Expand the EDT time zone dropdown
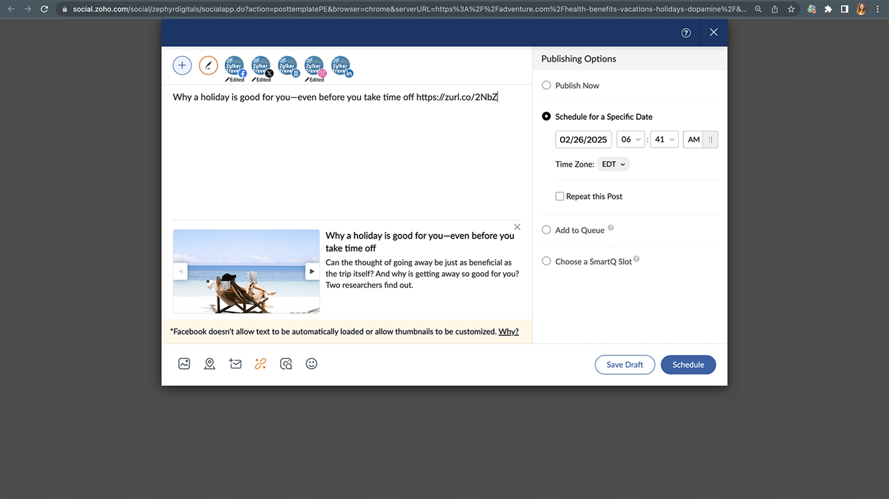 tap(613, 164)
